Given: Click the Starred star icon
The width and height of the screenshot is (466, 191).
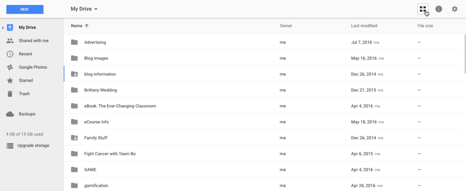Looking at the screenshot, I should coord(10,80).
